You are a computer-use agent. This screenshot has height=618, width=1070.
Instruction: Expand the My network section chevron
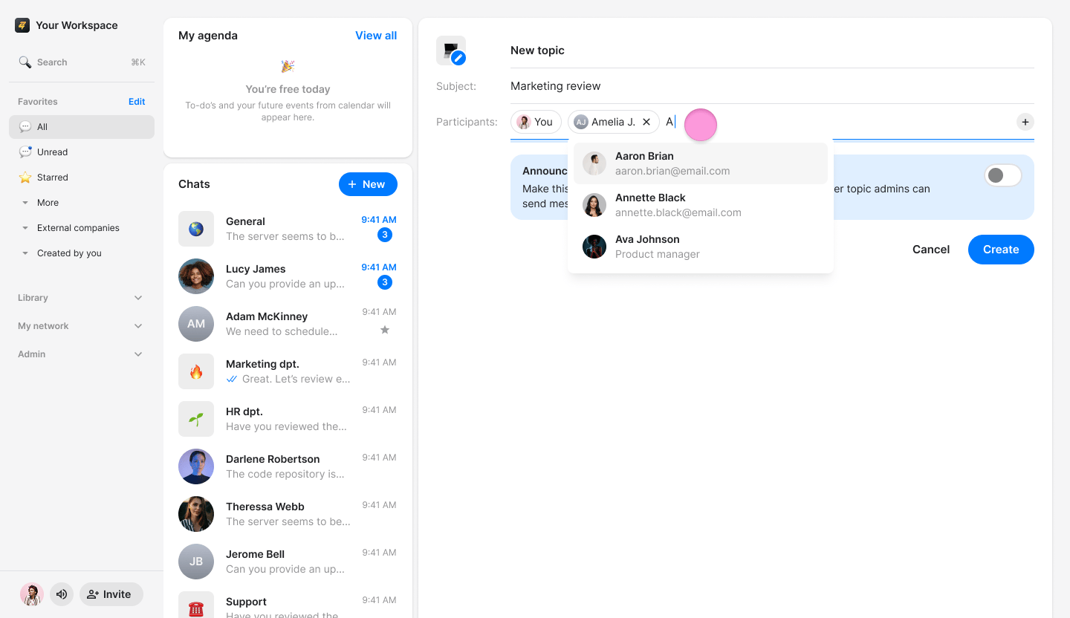pyautogui.click(x=138, y=326)
